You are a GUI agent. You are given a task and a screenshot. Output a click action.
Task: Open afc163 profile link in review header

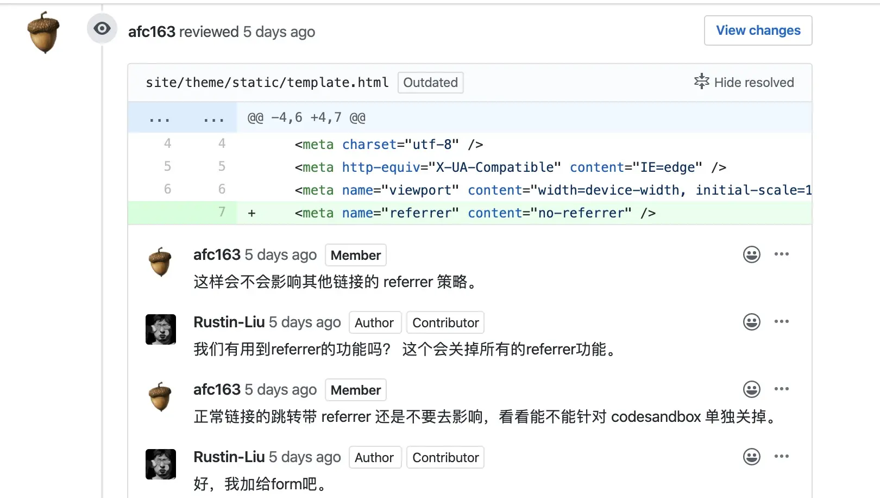152,32
